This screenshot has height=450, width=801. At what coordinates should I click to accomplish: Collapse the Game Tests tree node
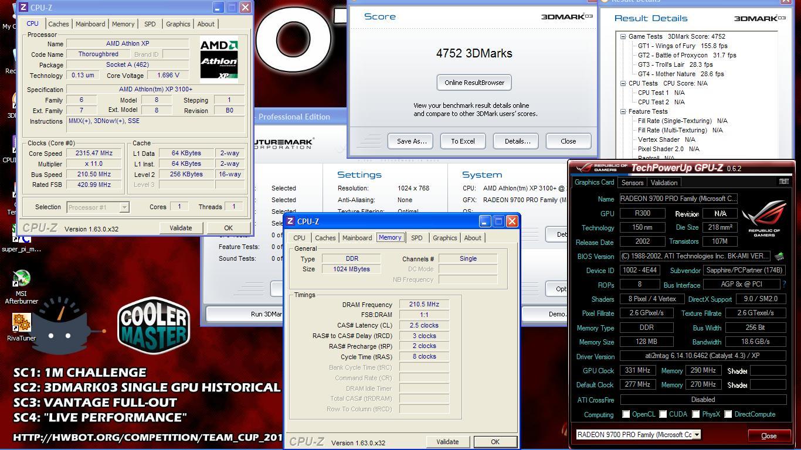623,36
